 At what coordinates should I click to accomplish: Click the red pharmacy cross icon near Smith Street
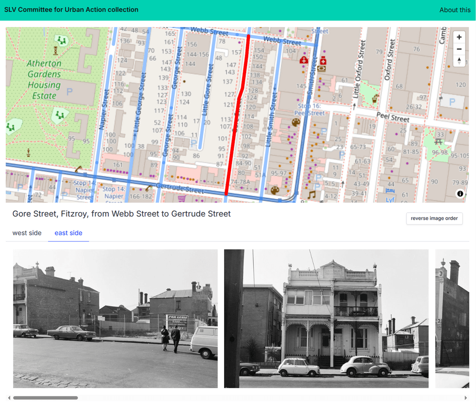pos(323,61)
